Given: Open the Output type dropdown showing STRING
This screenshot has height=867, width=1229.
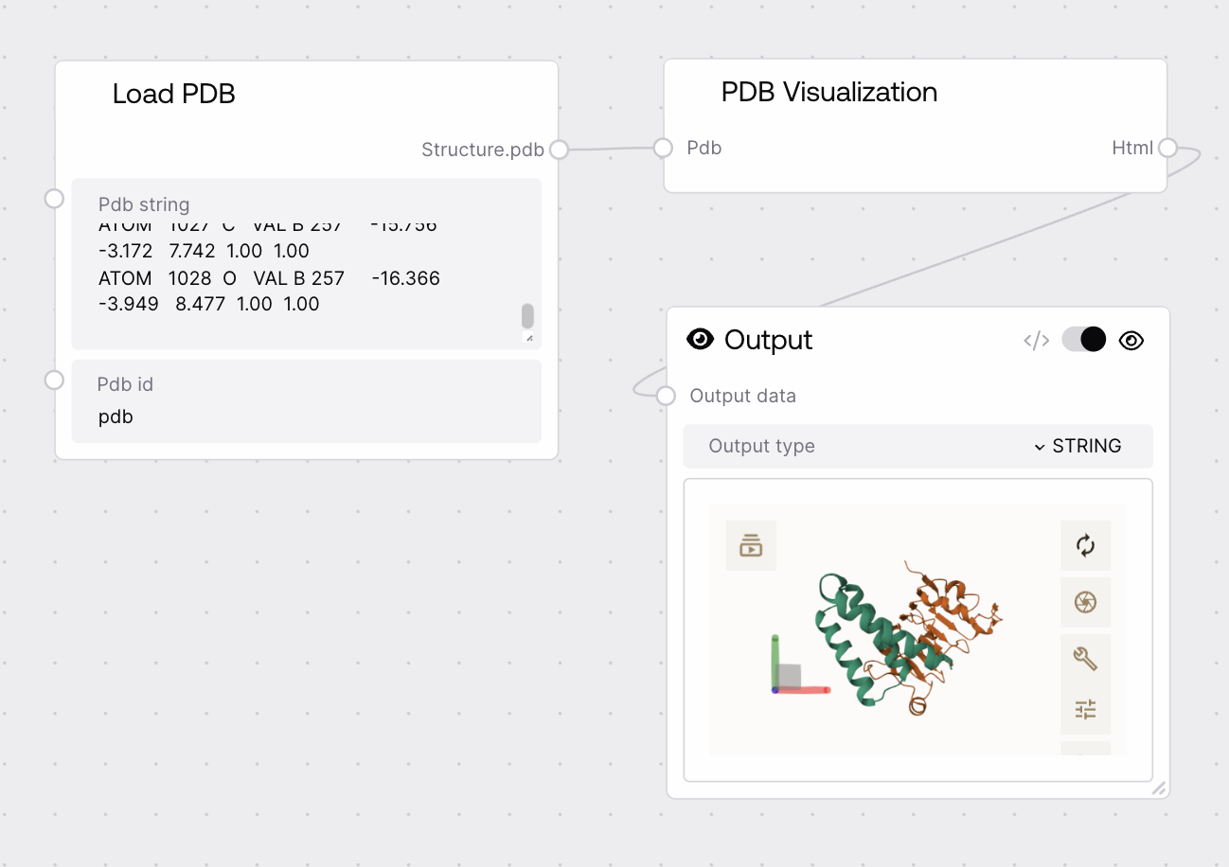Looking at the screenshot, I should 1079,446.
